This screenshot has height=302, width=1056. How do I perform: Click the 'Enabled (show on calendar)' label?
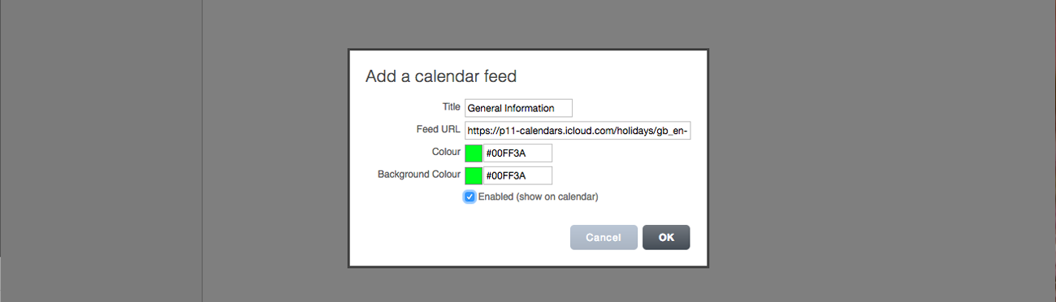[x=538, y=196]
